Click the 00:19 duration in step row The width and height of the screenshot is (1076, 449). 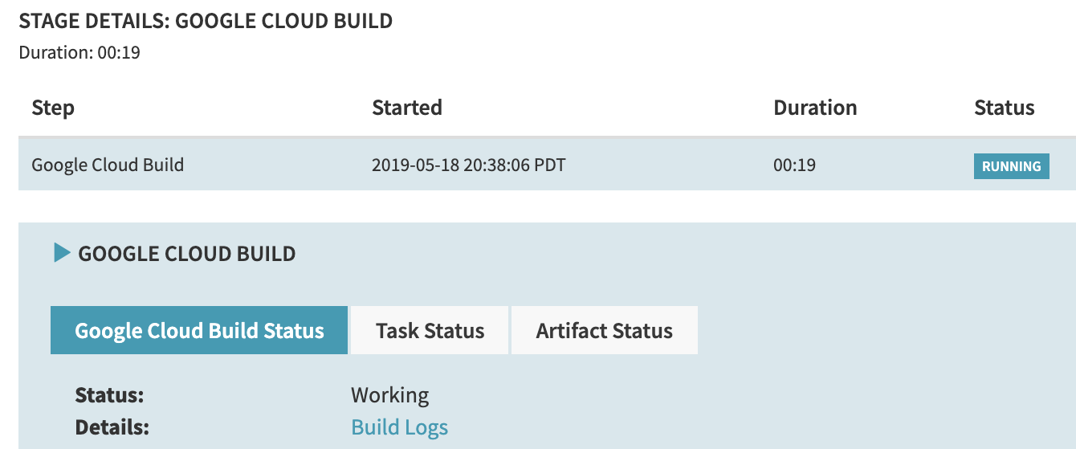pyautogui.click(x=794, y=165)
